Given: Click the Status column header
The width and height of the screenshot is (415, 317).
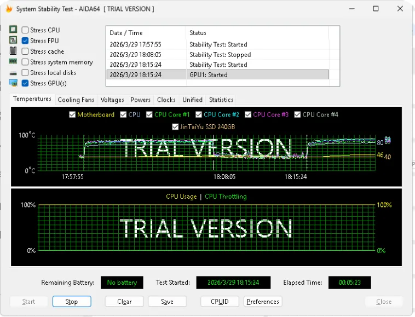Looking at the screenshot, I should (x=257, y=33).
